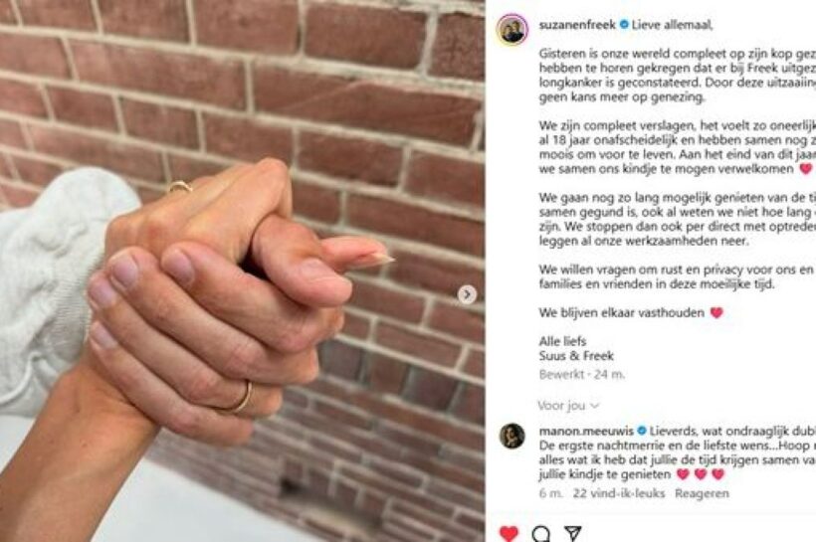
Task: Open the manon.meeuwis avatar
Action: click(512, 436)
